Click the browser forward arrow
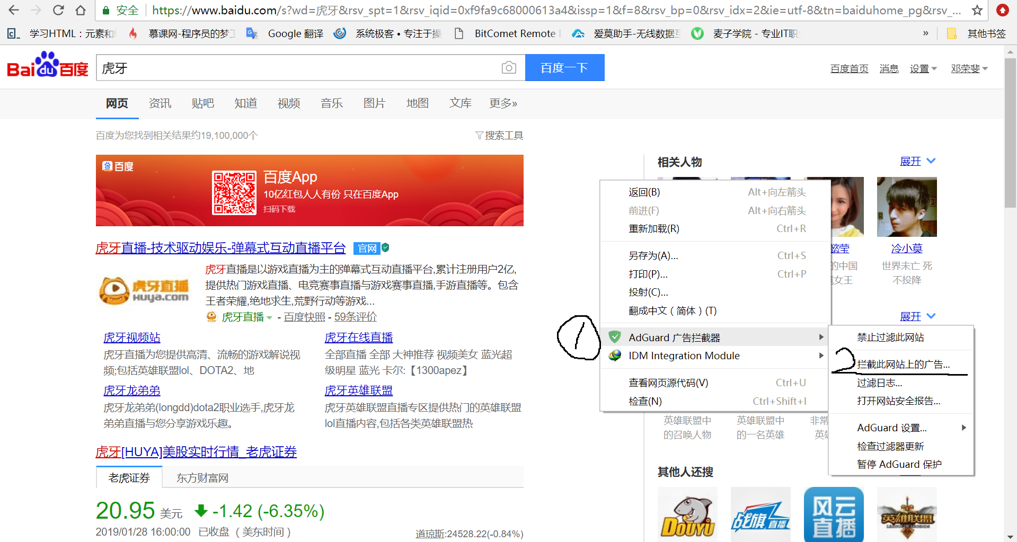Viewport: 1017px width, 542px height. click(x=36, y=10)
